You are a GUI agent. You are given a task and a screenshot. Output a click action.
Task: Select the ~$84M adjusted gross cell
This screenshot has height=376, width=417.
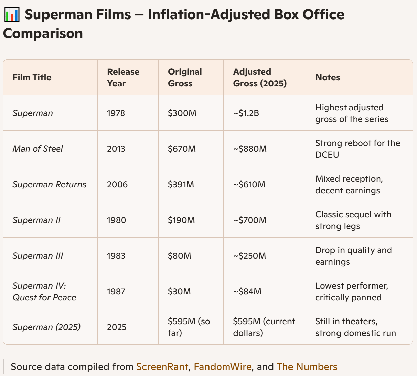265,291
